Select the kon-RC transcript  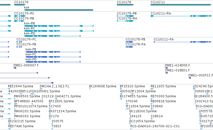pos(59,31)
